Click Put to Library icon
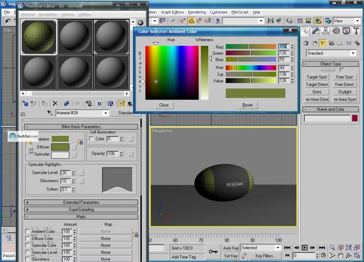 tap(89, 103)
